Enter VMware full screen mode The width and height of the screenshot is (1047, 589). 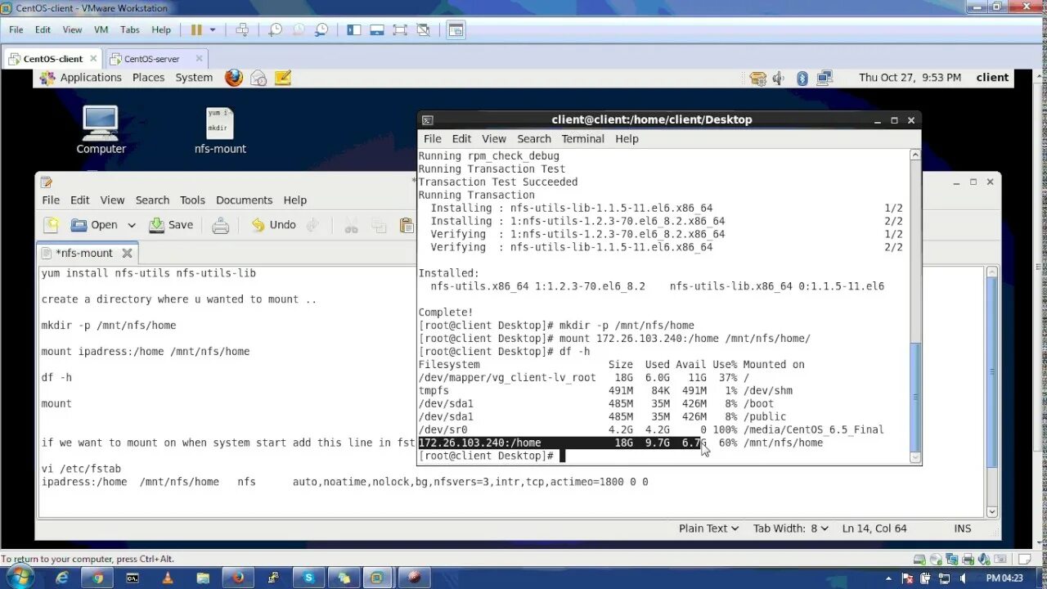[x=400, y=29]
